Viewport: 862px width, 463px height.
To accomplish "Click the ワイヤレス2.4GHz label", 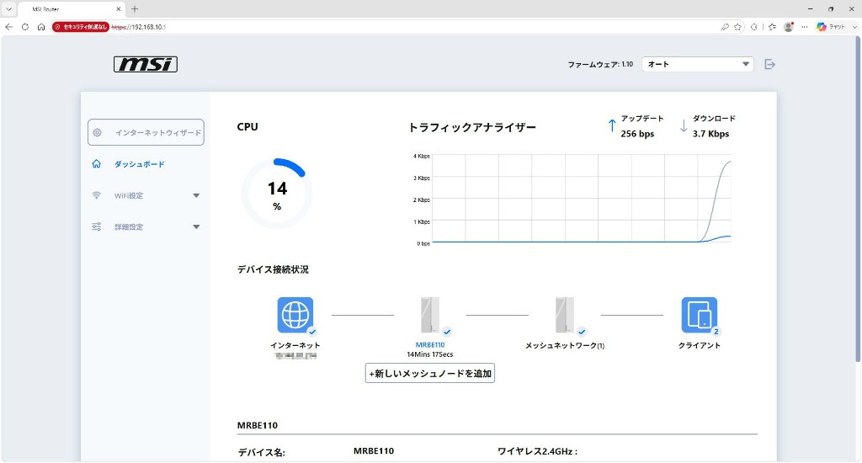I will [x=537, y=451].
